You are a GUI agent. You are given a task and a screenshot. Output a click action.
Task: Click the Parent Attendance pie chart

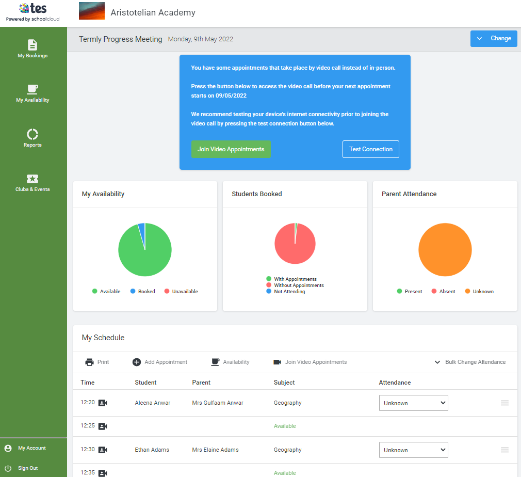click(x=445, y=249)
